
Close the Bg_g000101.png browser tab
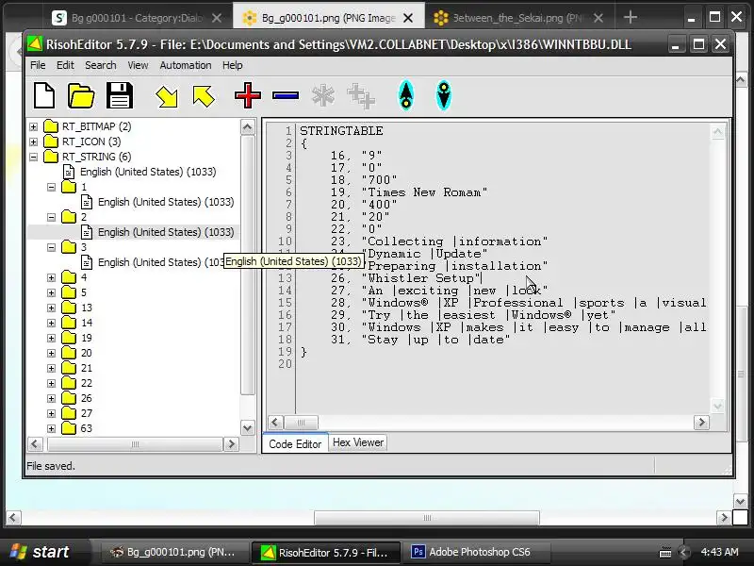tap(408, 18)
